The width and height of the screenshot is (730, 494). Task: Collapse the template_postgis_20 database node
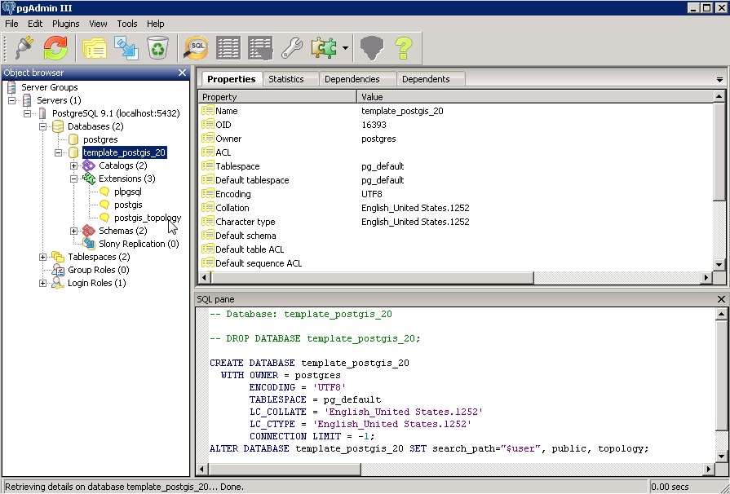coord(58,152)
